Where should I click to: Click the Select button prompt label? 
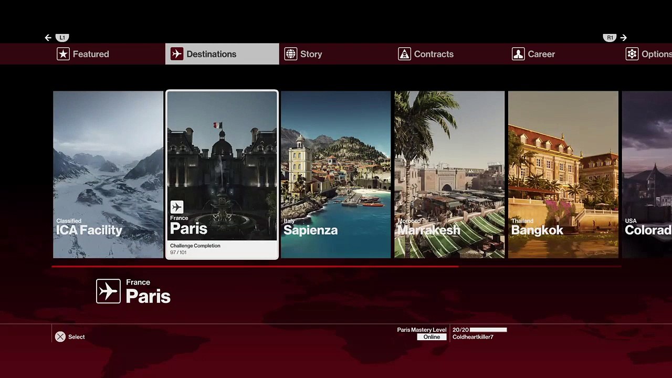[x=76, y=337]
